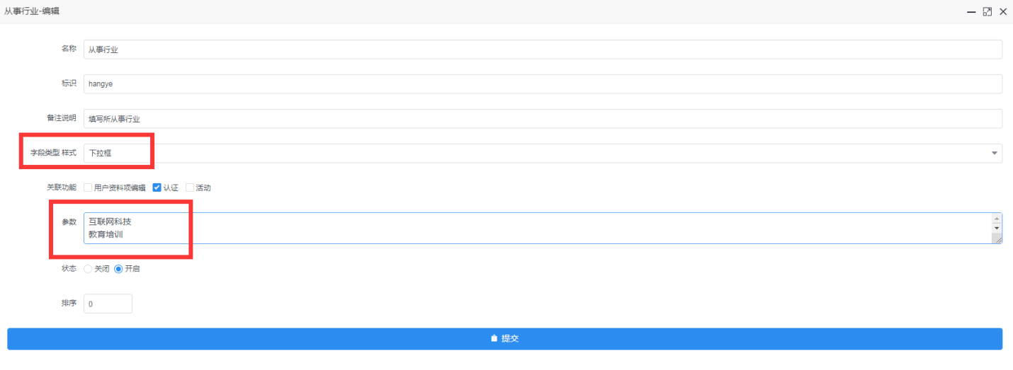
Task: Minimize the 从事行业-编辑 dialog
Action: 972,12
